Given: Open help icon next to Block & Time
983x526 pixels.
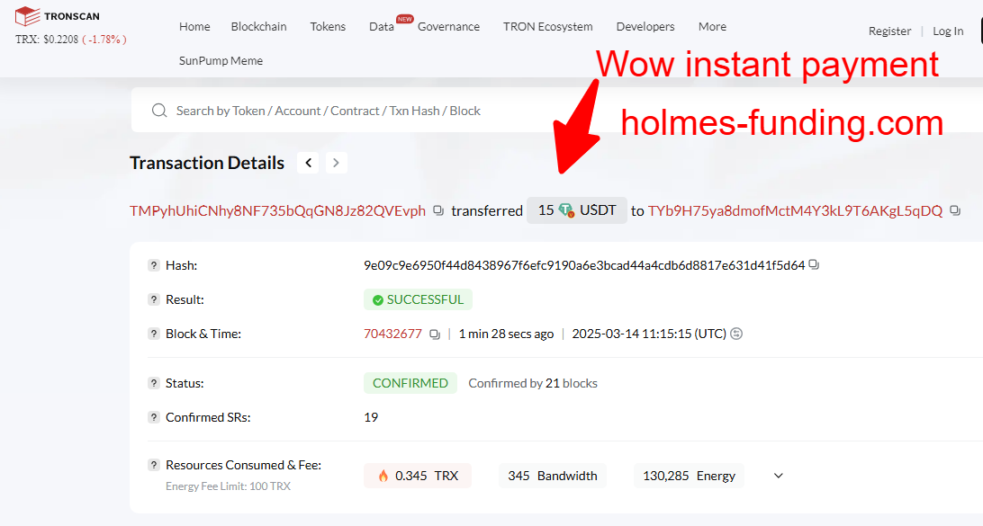Looking at the screenshot, I should coord(154,334).
